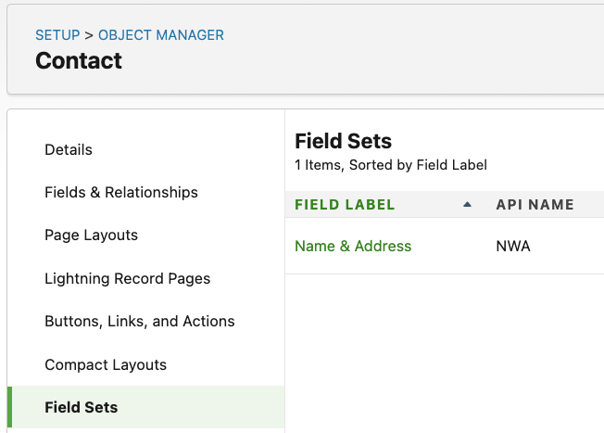This screenshot has width=604, height=433.
Task: Click the Field Sets page heading
Action: pos(343,141)
